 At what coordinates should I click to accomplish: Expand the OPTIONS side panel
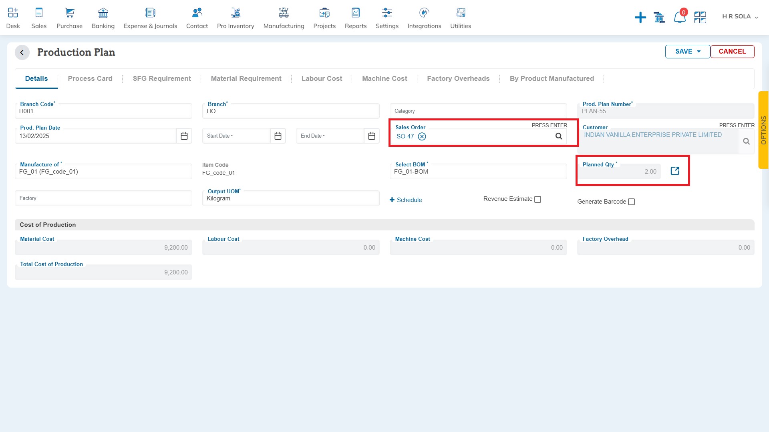point(763,130)
